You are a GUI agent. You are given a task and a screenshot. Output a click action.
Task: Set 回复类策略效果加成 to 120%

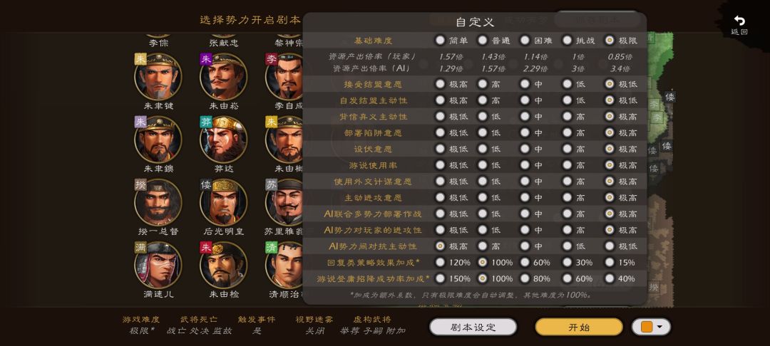440,262
